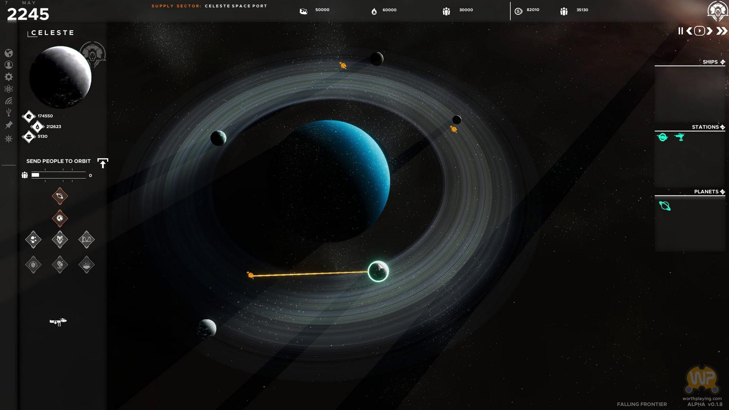Select the first teal station icon

click(663, 137)
